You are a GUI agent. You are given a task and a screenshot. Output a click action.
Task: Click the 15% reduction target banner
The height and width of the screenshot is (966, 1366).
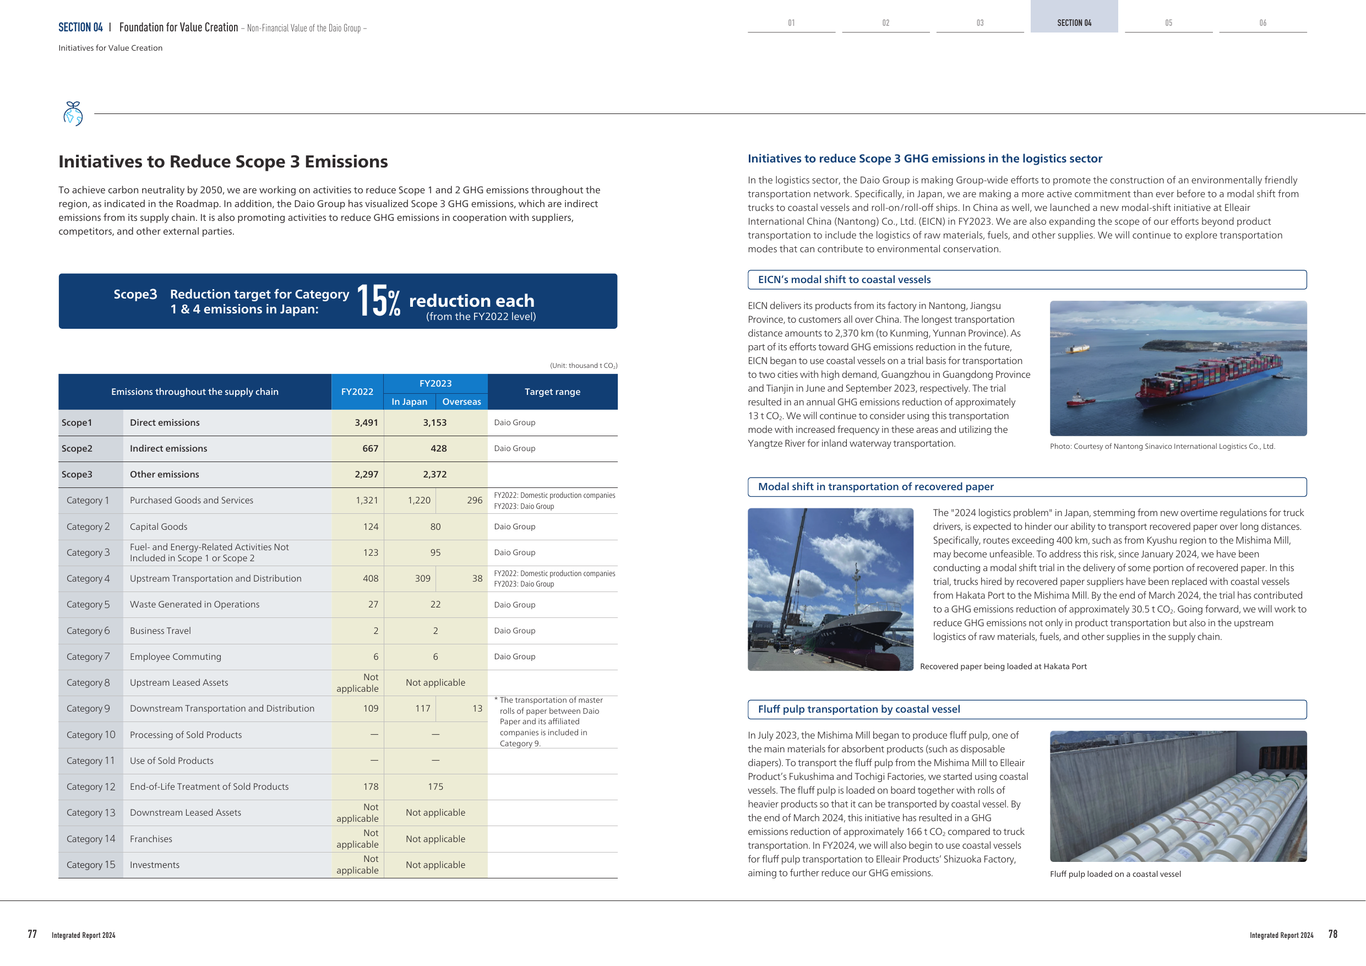(338, 301)
